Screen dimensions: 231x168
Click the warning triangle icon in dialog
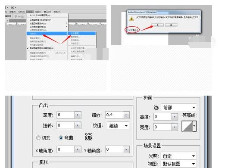[x=131, y=19]
